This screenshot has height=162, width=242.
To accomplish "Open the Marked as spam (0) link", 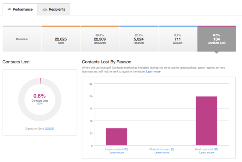I will (172, 149).
